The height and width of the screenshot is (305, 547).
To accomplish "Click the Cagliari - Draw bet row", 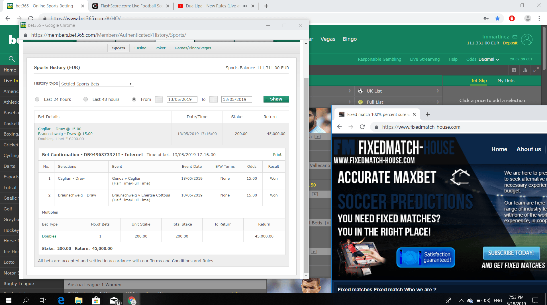I will click(x=162, y=134).
